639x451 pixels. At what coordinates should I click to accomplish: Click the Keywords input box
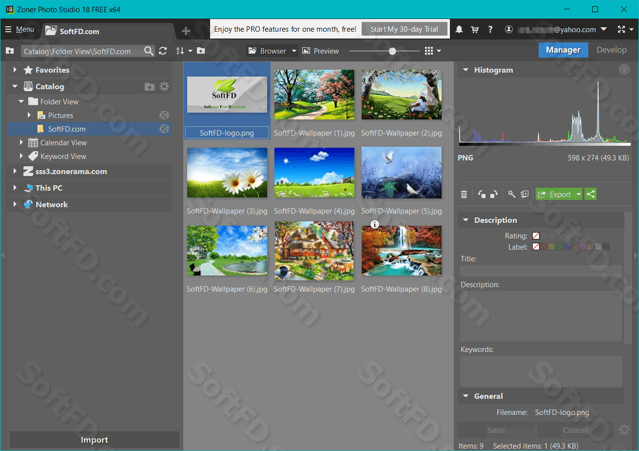click(x=541, y=371)
